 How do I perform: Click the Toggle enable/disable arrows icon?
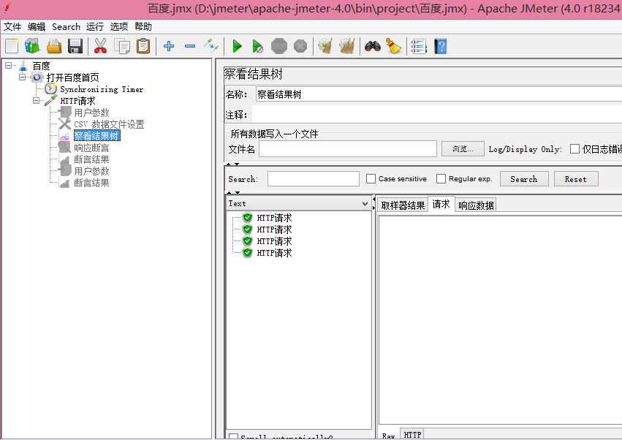pos(211,46)
